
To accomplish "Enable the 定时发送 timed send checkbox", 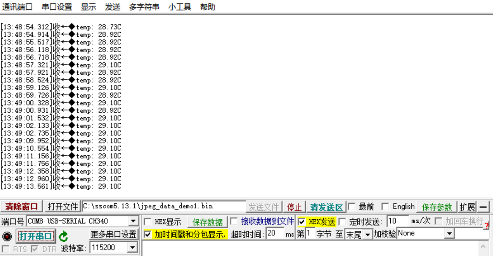I will tap(342, 221).
